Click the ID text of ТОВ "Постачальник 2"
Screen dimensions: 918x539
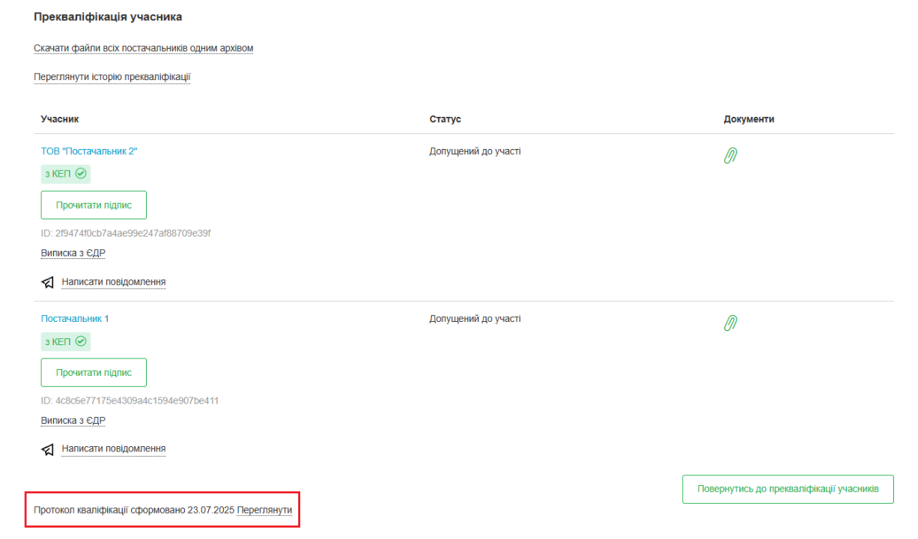click(126, 234)
